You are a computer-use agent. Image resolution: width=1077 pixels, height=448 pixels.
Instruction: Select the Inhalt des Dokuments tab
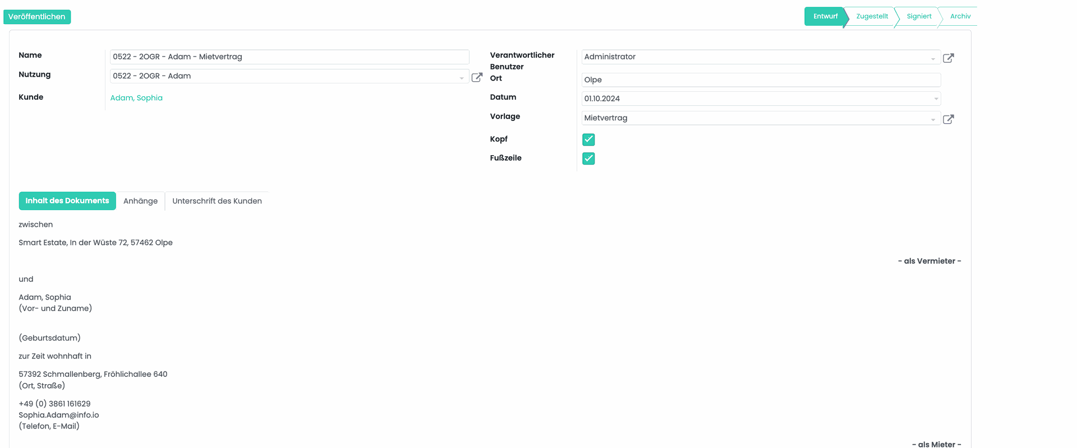67,201
